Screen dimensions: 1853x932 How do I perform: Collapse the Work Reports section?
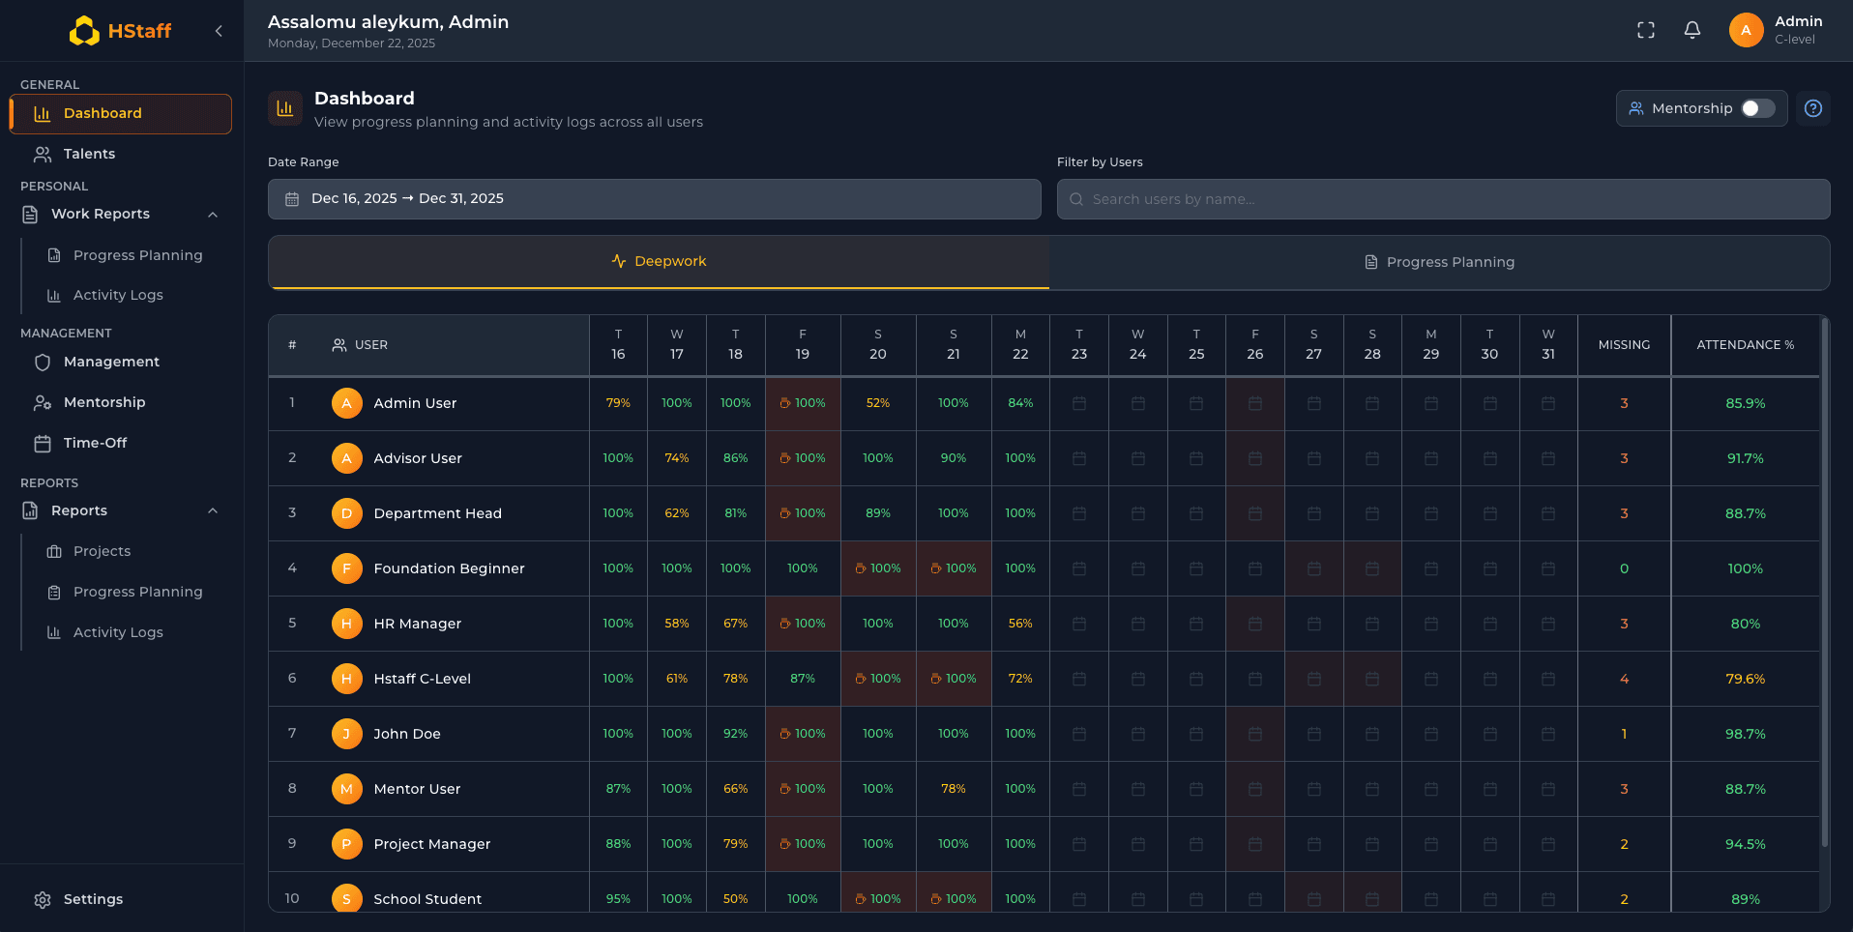click(x=213, y=214)
